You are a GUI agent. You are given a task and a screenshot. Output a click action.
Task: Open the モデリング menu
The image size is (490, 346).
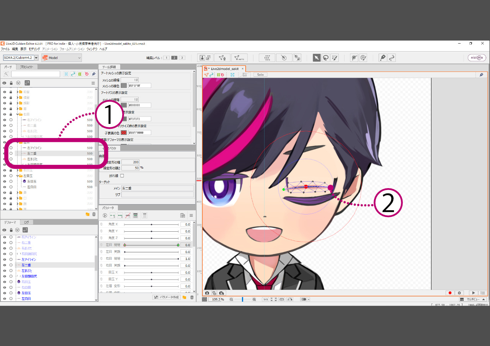pyautogui.click(x=34, y=49)
